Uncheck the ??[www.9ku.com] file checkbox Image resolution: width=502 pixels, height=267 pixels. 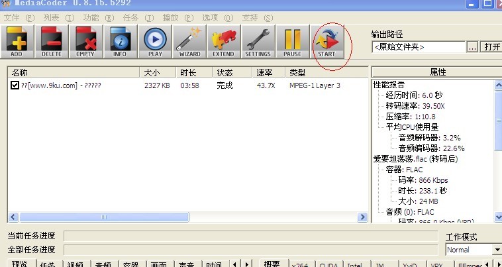[x=15, y=85]
